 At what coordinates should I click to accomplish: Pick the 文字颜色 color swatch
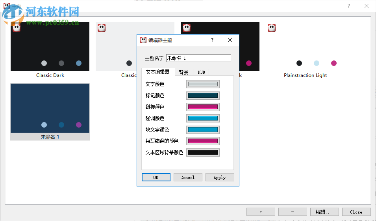point(203,84)
